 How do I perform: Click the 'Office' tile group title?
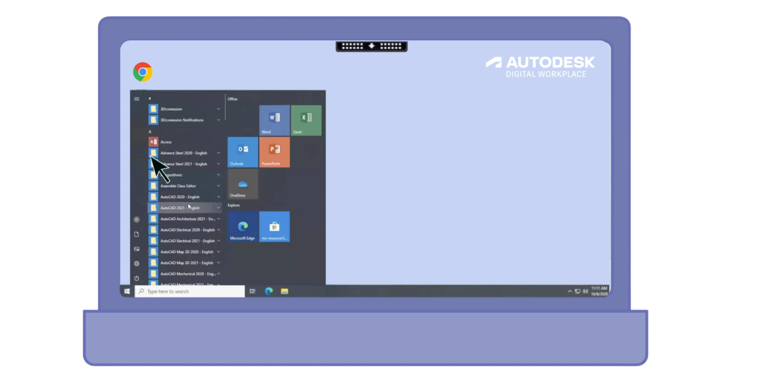(232, 99)
